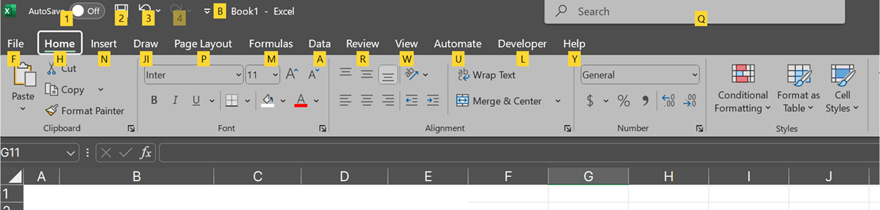Toggle Wrap Text
This screenshot has height=210, width=880.
coord(486,75)
